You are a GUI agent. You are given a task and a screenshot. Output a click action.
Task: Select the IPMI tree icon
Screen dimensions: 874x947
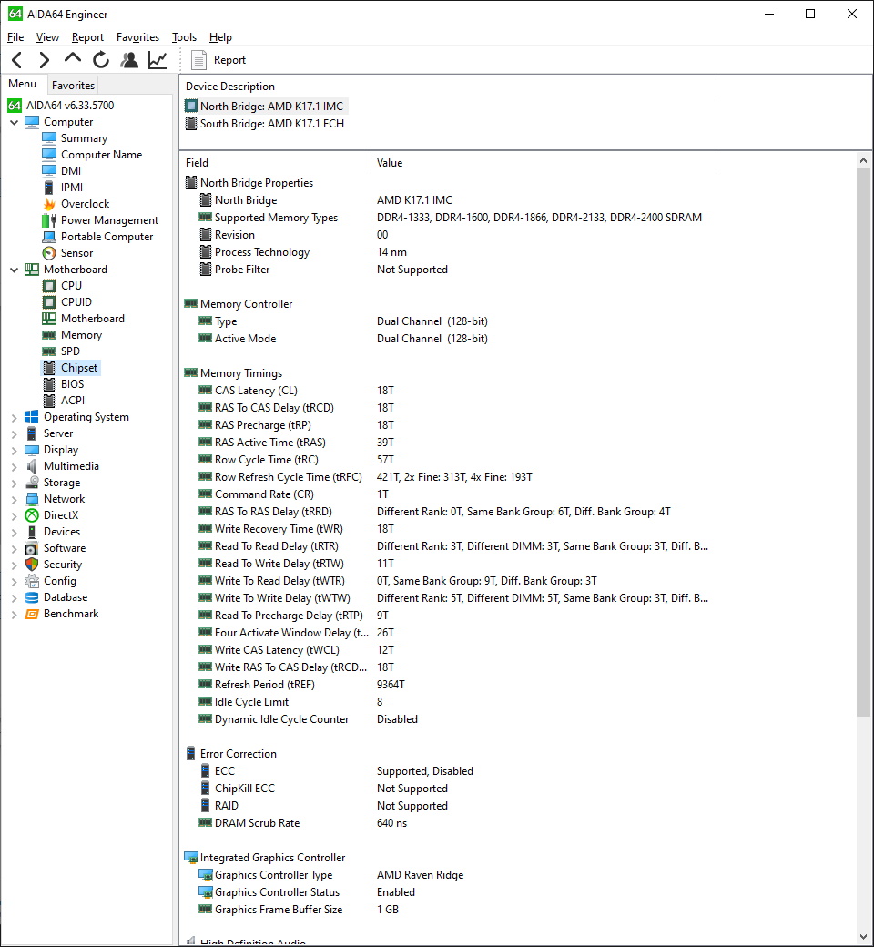[x=49, y=188]
